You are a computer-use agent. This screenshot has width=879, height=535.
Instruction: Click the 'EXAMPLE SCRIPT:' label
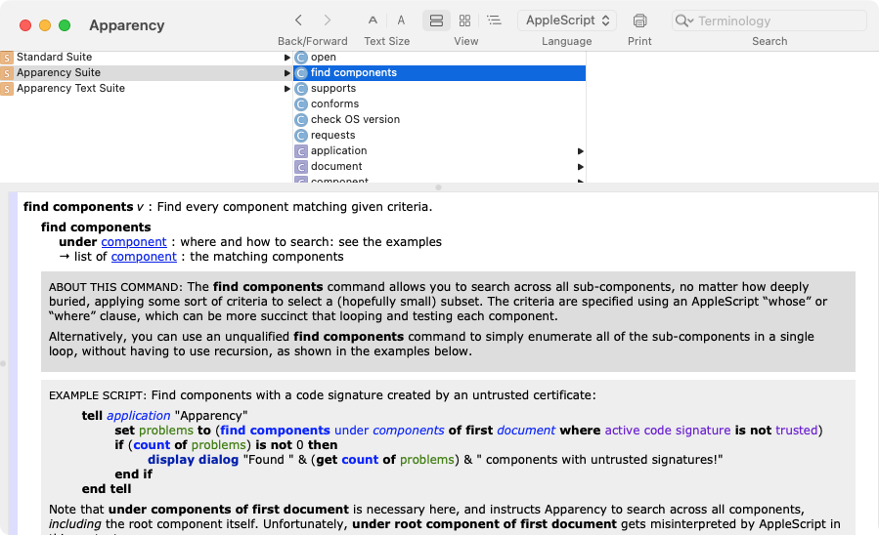click(x=98, y=395)
